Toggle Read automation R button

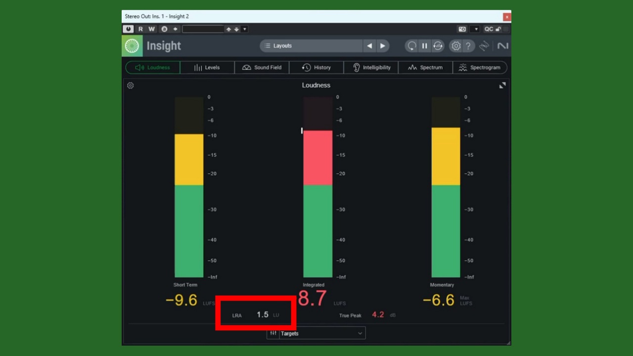pyautogui.click(x=140, y=29)
